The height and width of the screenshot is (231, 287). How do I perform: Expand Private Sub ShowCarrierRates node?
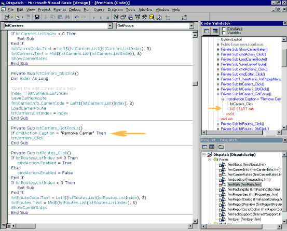tap(218, 49)
